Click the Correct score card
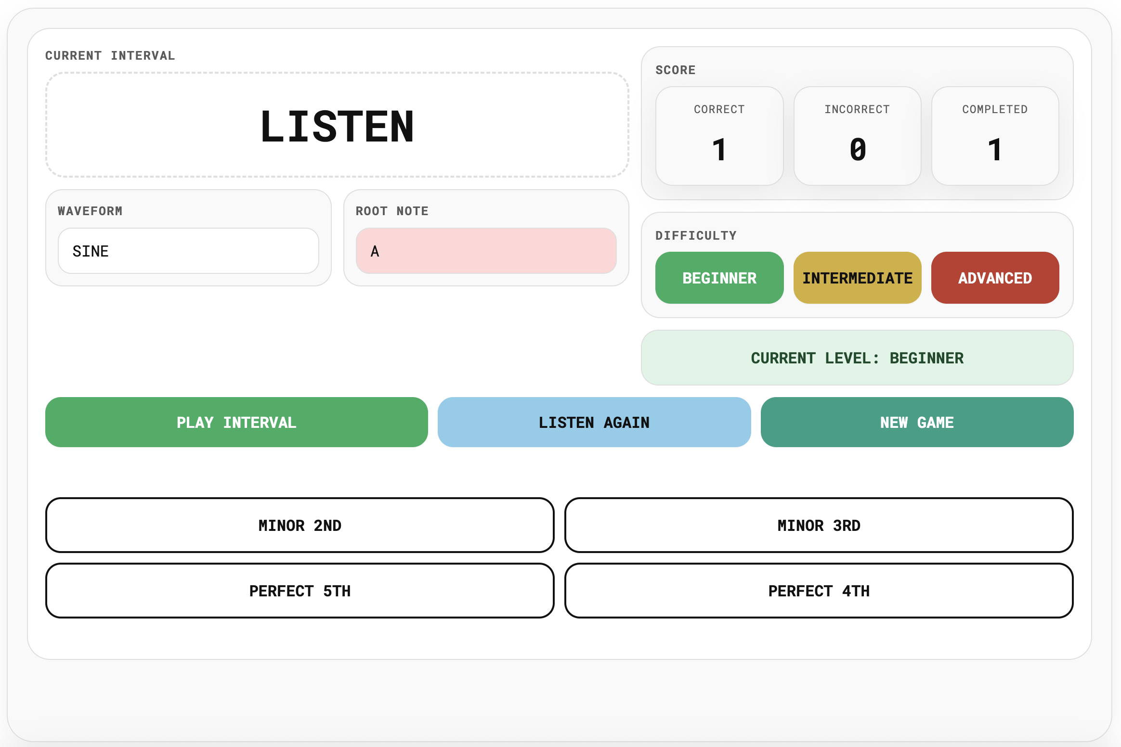The height and width of the screenshot is (747, 1121). point(719,136)
